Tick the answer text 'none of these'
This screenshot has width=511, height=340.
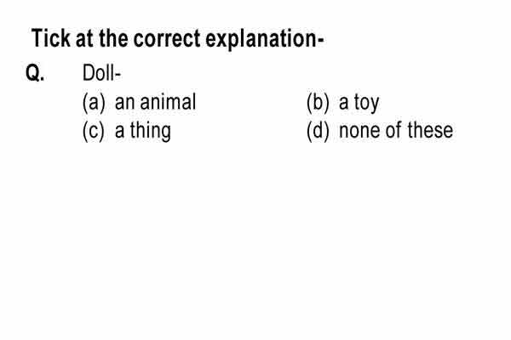point(396,130)
